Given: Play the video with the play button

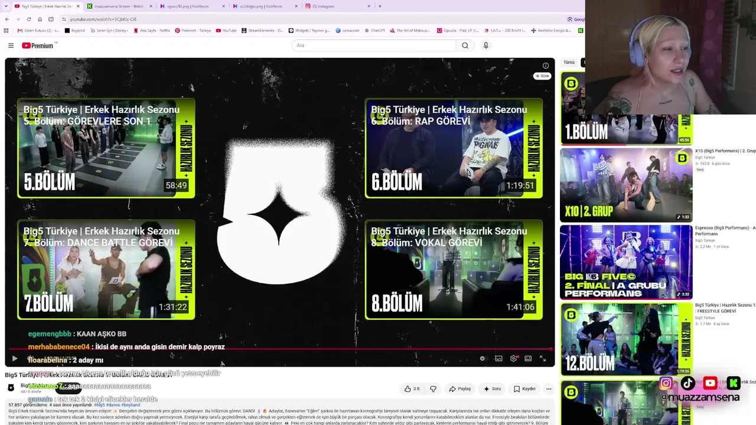Looking at the screenshot, I should tap(15, 358).
